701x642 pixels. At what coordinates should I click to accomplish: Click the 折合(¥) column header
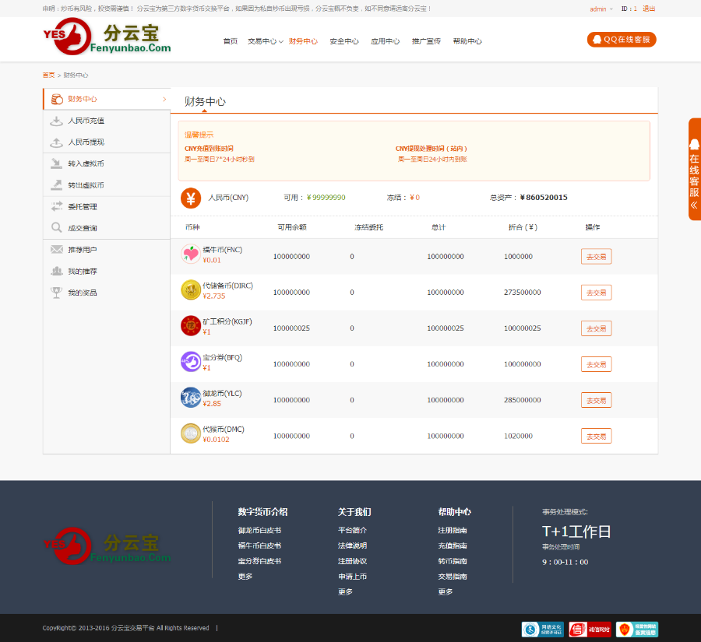pos(523,227)
